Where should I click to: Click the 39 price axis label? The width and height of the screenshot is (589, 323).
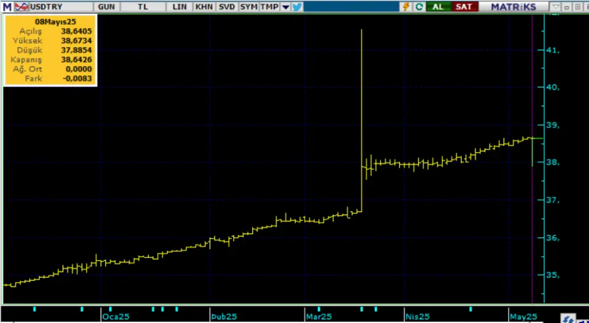(x=553, y=125)
